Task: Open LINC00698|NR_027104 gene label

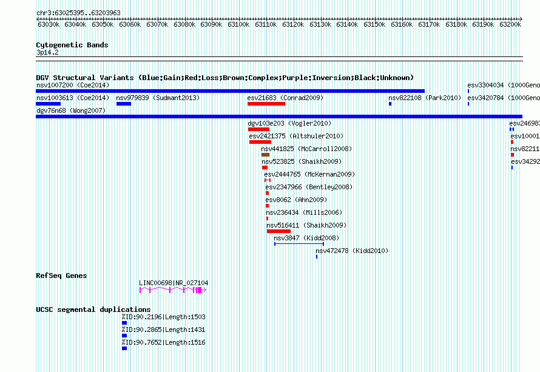Action: (x=174, y=283)
